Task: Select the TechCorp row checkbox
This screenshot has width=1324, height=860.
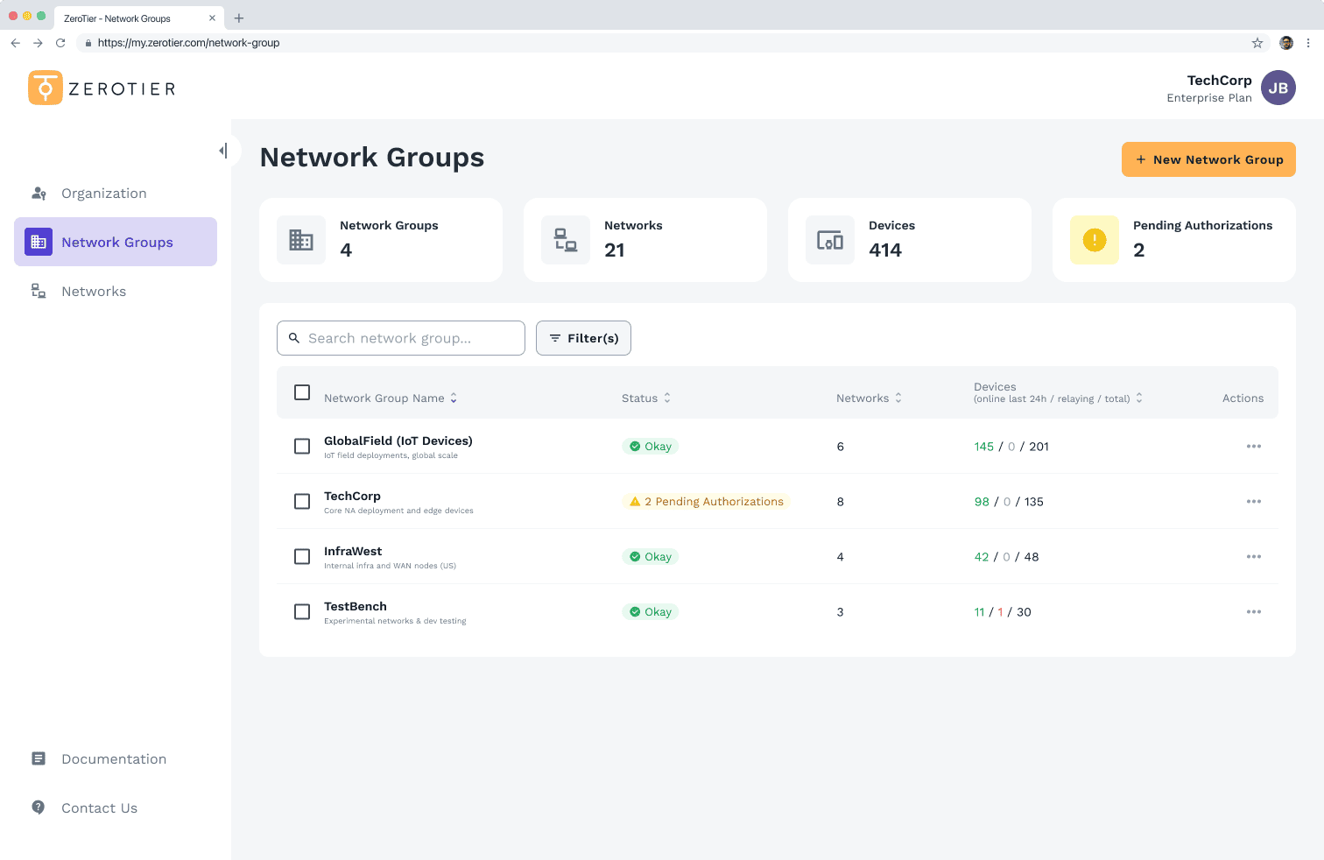Action: coord(302,502)
